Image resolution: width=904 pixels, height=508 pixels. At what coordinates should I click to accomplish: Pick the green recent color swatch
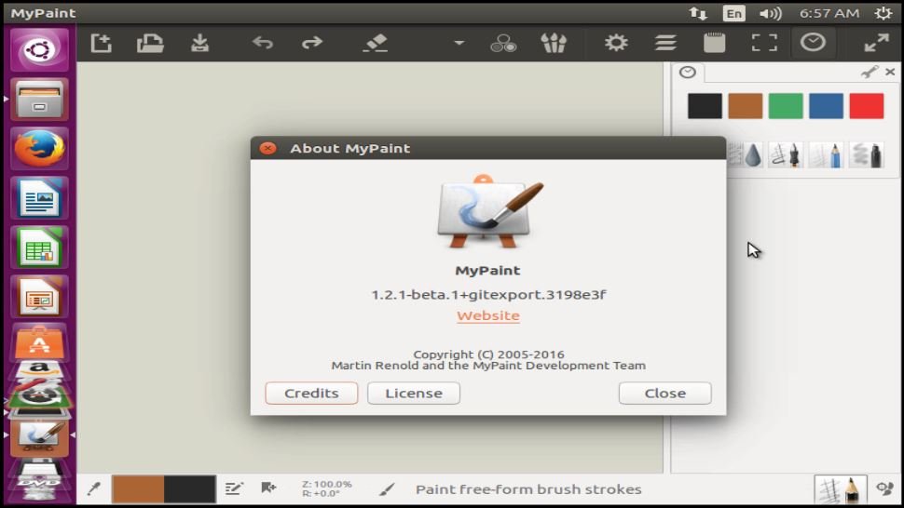pos(786,106)
